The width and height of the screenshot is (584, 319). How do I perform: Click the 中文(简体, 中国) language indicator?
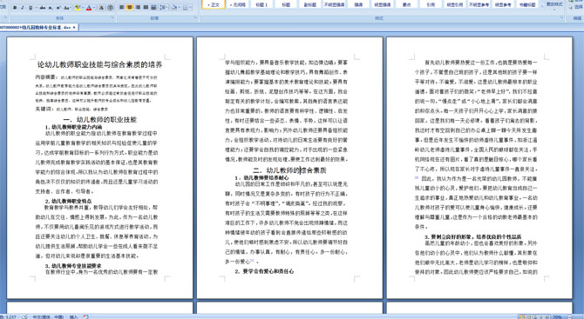[48, 316]
